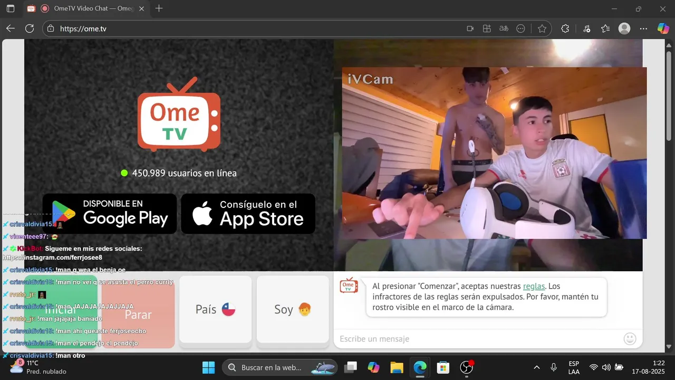The image size is (675, 380).
Task: Open the emoji picker smiley icon
Action: (x=630, y=339)
